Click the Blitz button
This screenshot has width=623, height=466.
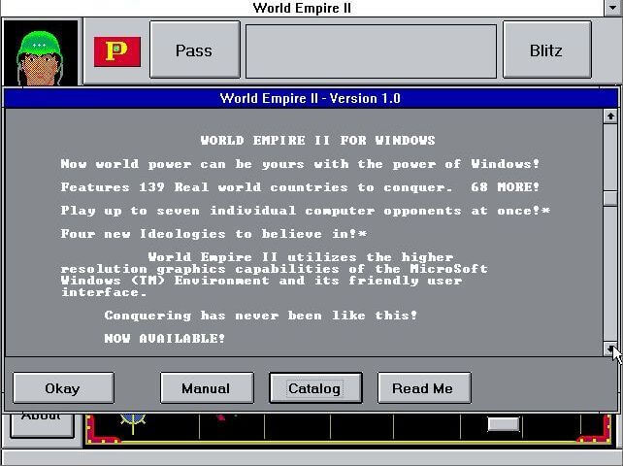click(x=546, y=50)
